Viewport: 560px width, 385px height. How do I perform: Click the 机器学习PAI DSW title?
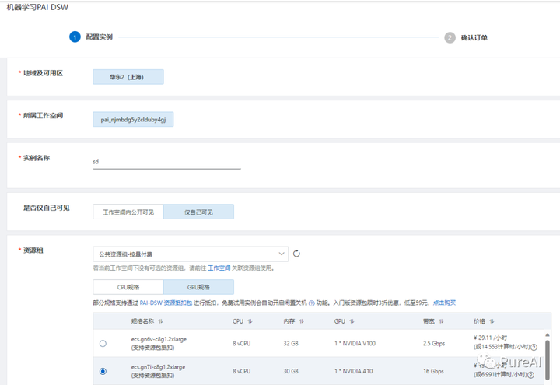pos(37,7)
